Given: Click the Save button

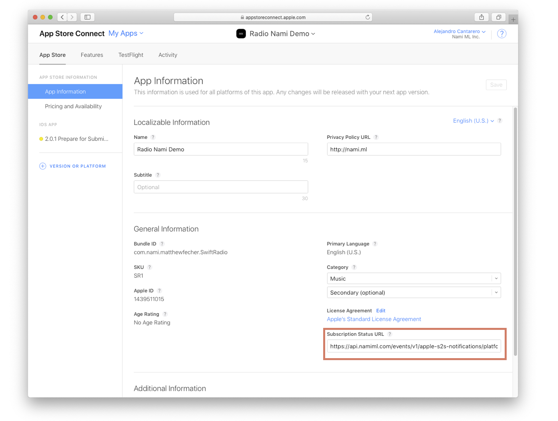Looking at the screenshot, I should 496,85.
